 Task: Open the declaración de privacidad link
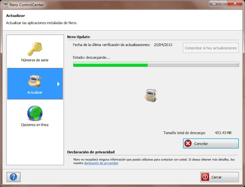pyautogui.click(x=101, y=163)
